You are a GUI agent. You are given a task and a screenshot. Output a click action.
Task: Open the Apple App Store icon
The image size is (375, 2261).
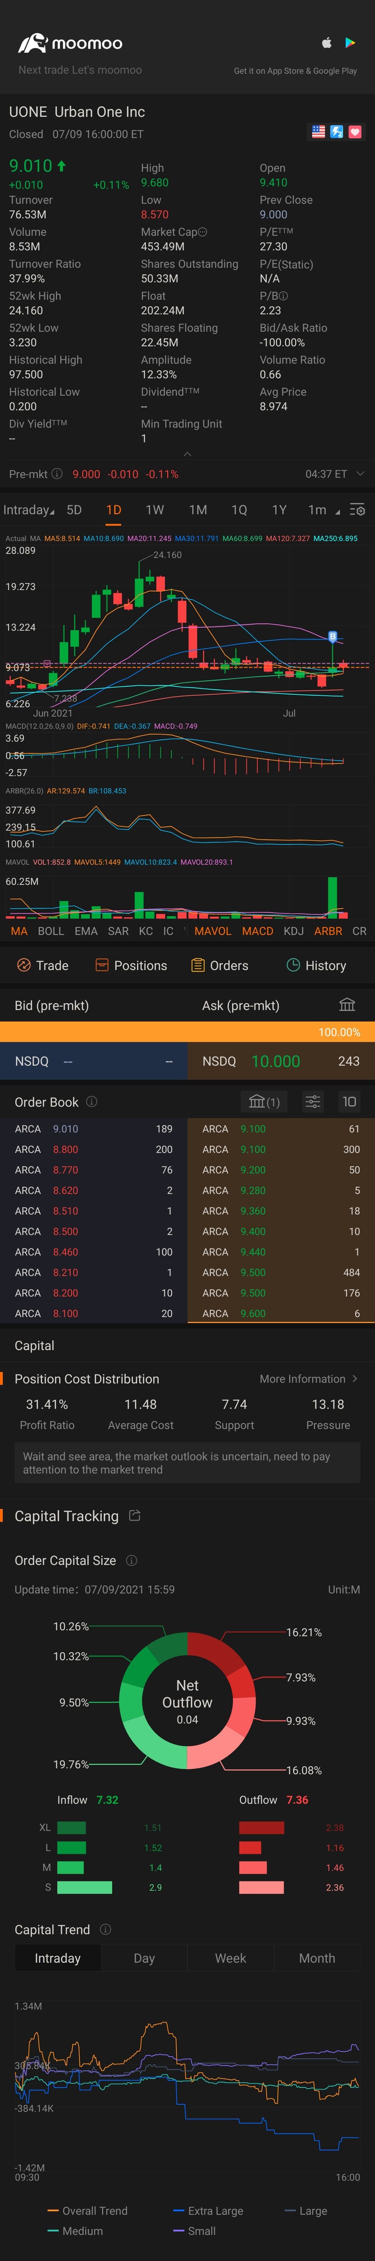coord(327,42)
